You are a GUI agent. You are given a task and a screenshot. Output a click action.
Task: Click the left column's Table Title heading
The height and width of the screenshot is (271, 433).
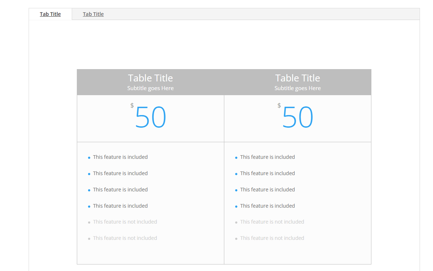(x=150, y=78)
